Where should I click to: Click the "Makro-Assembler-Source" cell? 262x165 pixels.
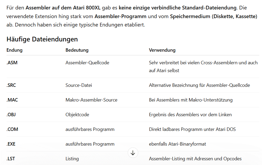point(91,100)
